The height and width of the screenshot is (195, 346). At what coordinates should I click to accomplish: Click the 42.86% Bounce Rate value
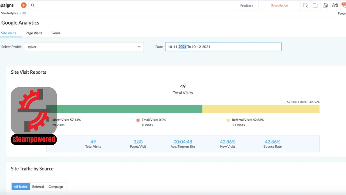pos(272,142)
